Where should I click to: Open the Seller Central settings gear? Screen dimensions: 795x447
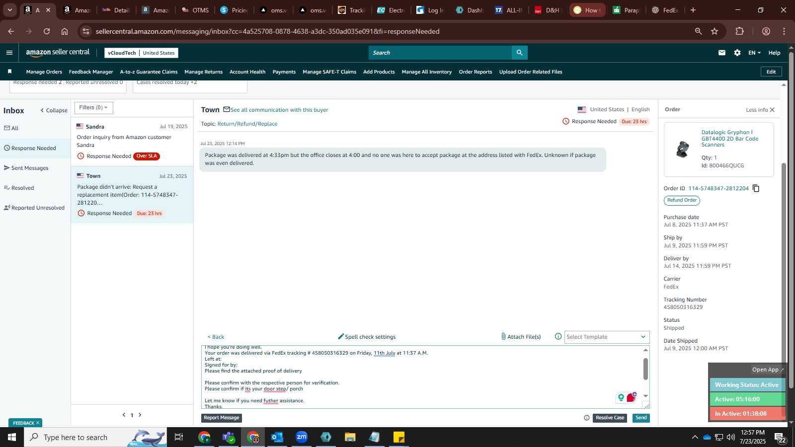tap(737, 53)
